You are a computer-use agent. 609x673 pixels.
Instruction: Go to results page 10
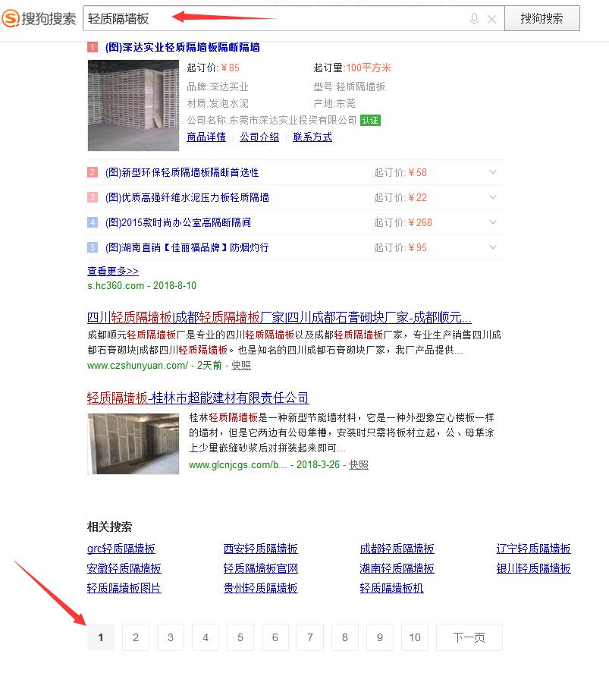point(415,637)
